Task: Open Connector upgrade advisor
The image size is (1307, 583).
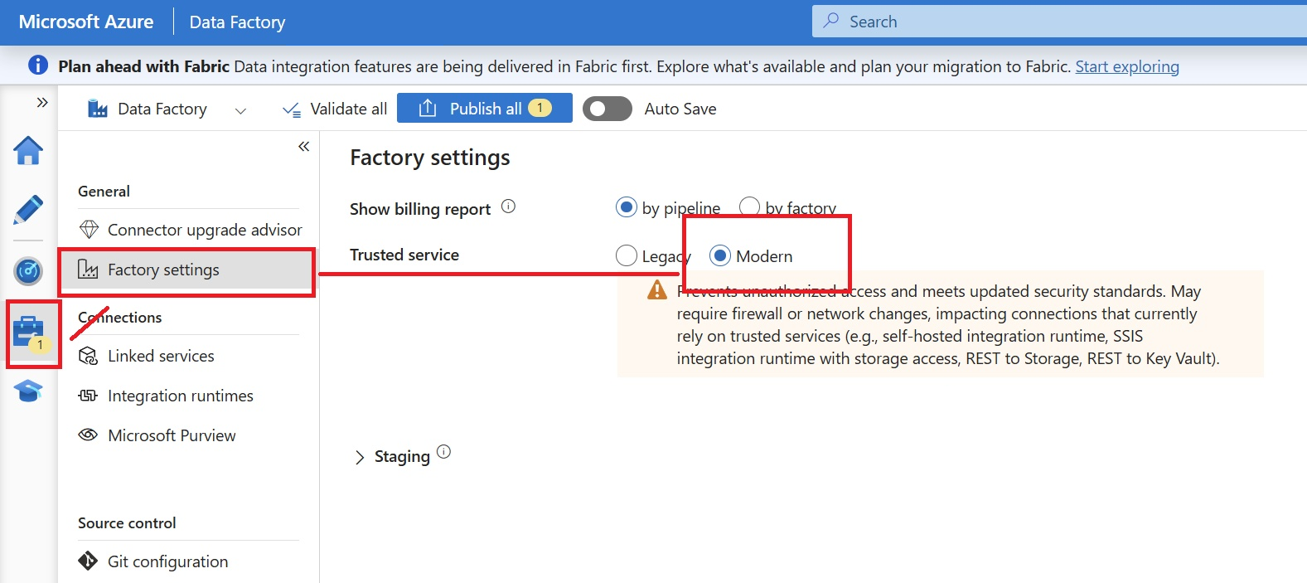Action: [191, 230]
